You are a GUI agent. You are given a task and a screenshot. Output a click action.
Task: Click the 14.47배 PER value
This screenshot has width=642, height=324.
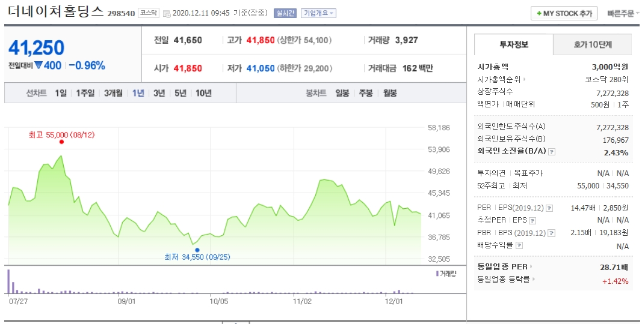pos(583,208)
